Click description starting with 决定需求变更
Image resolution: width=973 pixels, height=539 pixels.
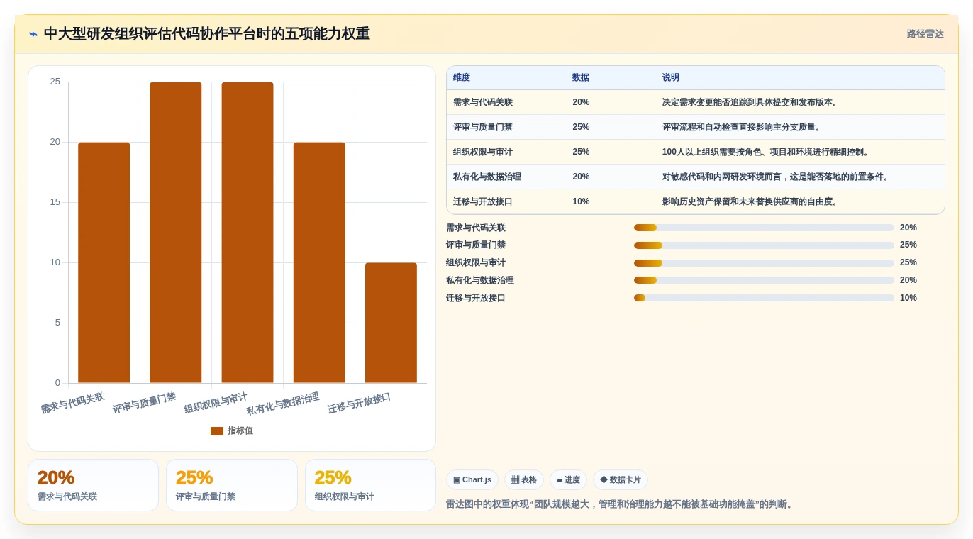point(752,102)
